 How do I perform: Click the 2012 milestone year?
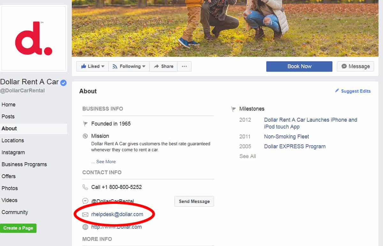245,120
